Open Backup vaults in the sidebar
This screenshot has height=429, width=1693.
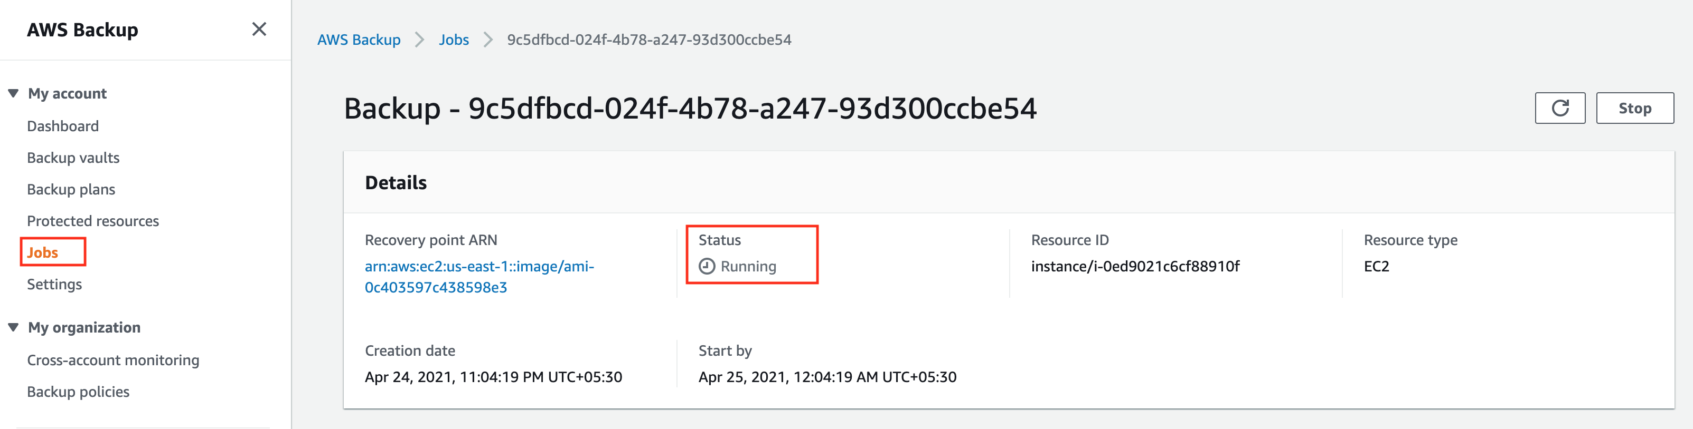tap(73, 158)
